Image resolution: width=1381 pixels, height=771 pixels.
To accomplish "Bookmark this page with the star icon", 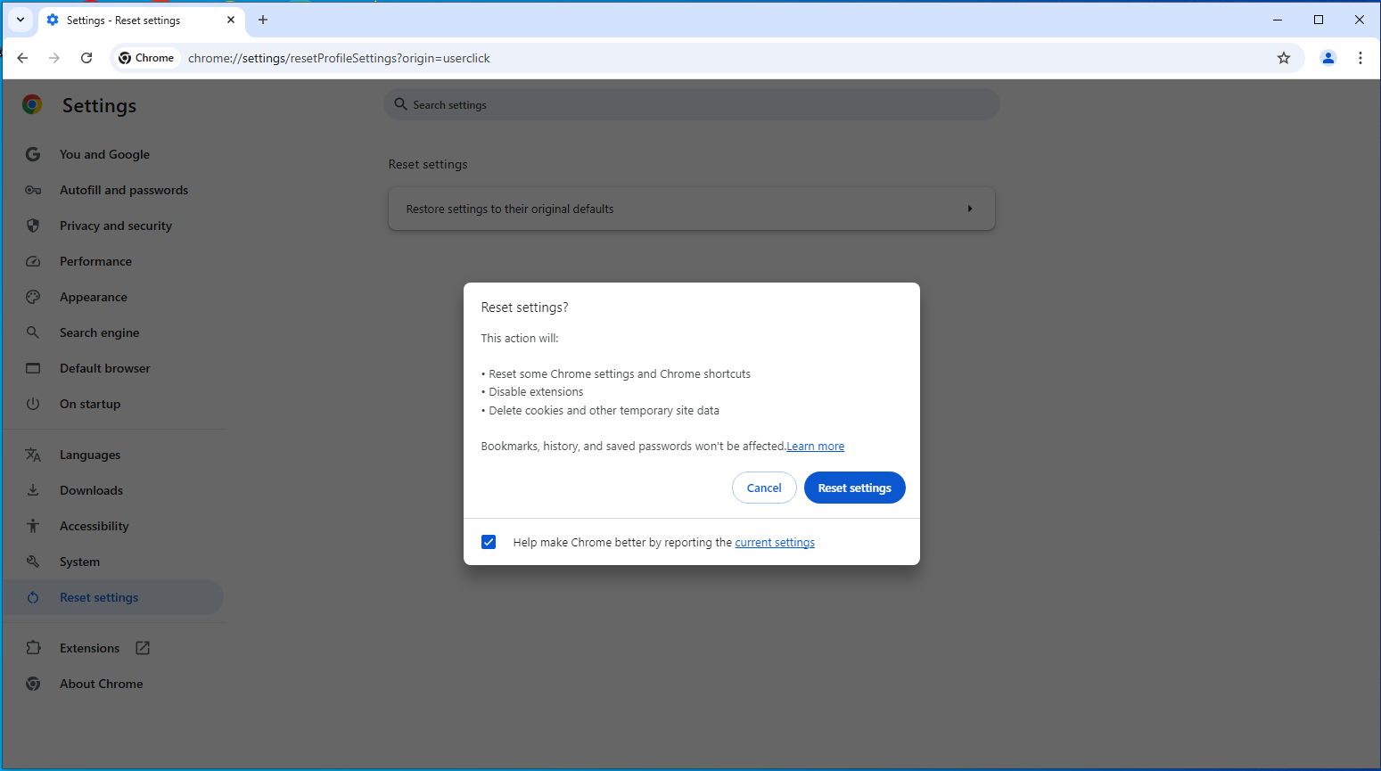I will [1284, 58].
